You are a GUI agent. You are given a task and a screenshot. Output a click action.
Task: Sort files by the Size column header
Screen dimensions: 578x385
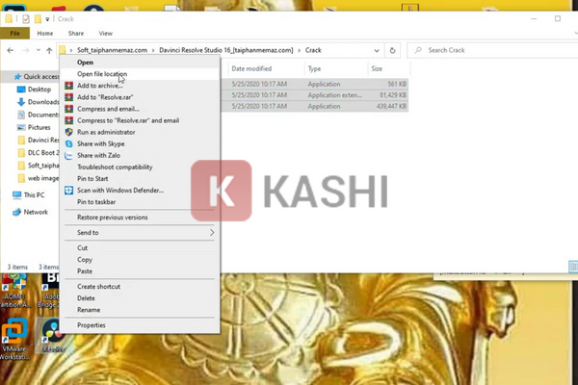click(x=377, y=69)
